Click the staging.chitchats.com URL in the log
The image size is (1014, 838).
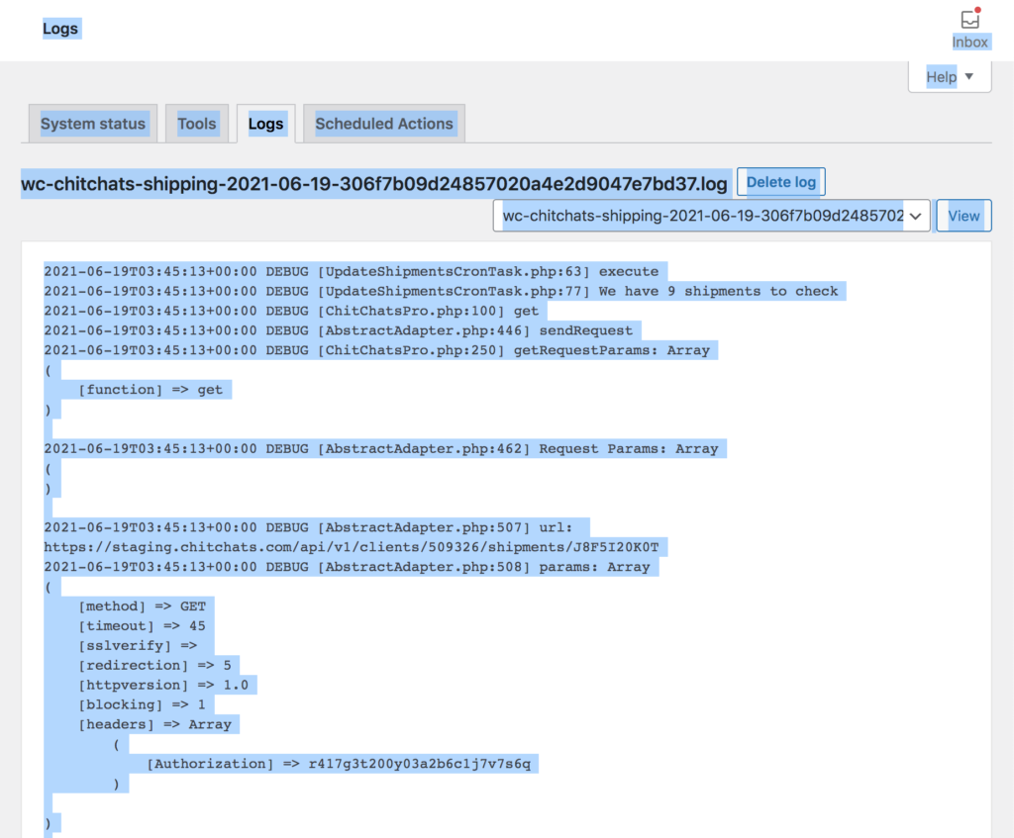(x=356, y=547)
